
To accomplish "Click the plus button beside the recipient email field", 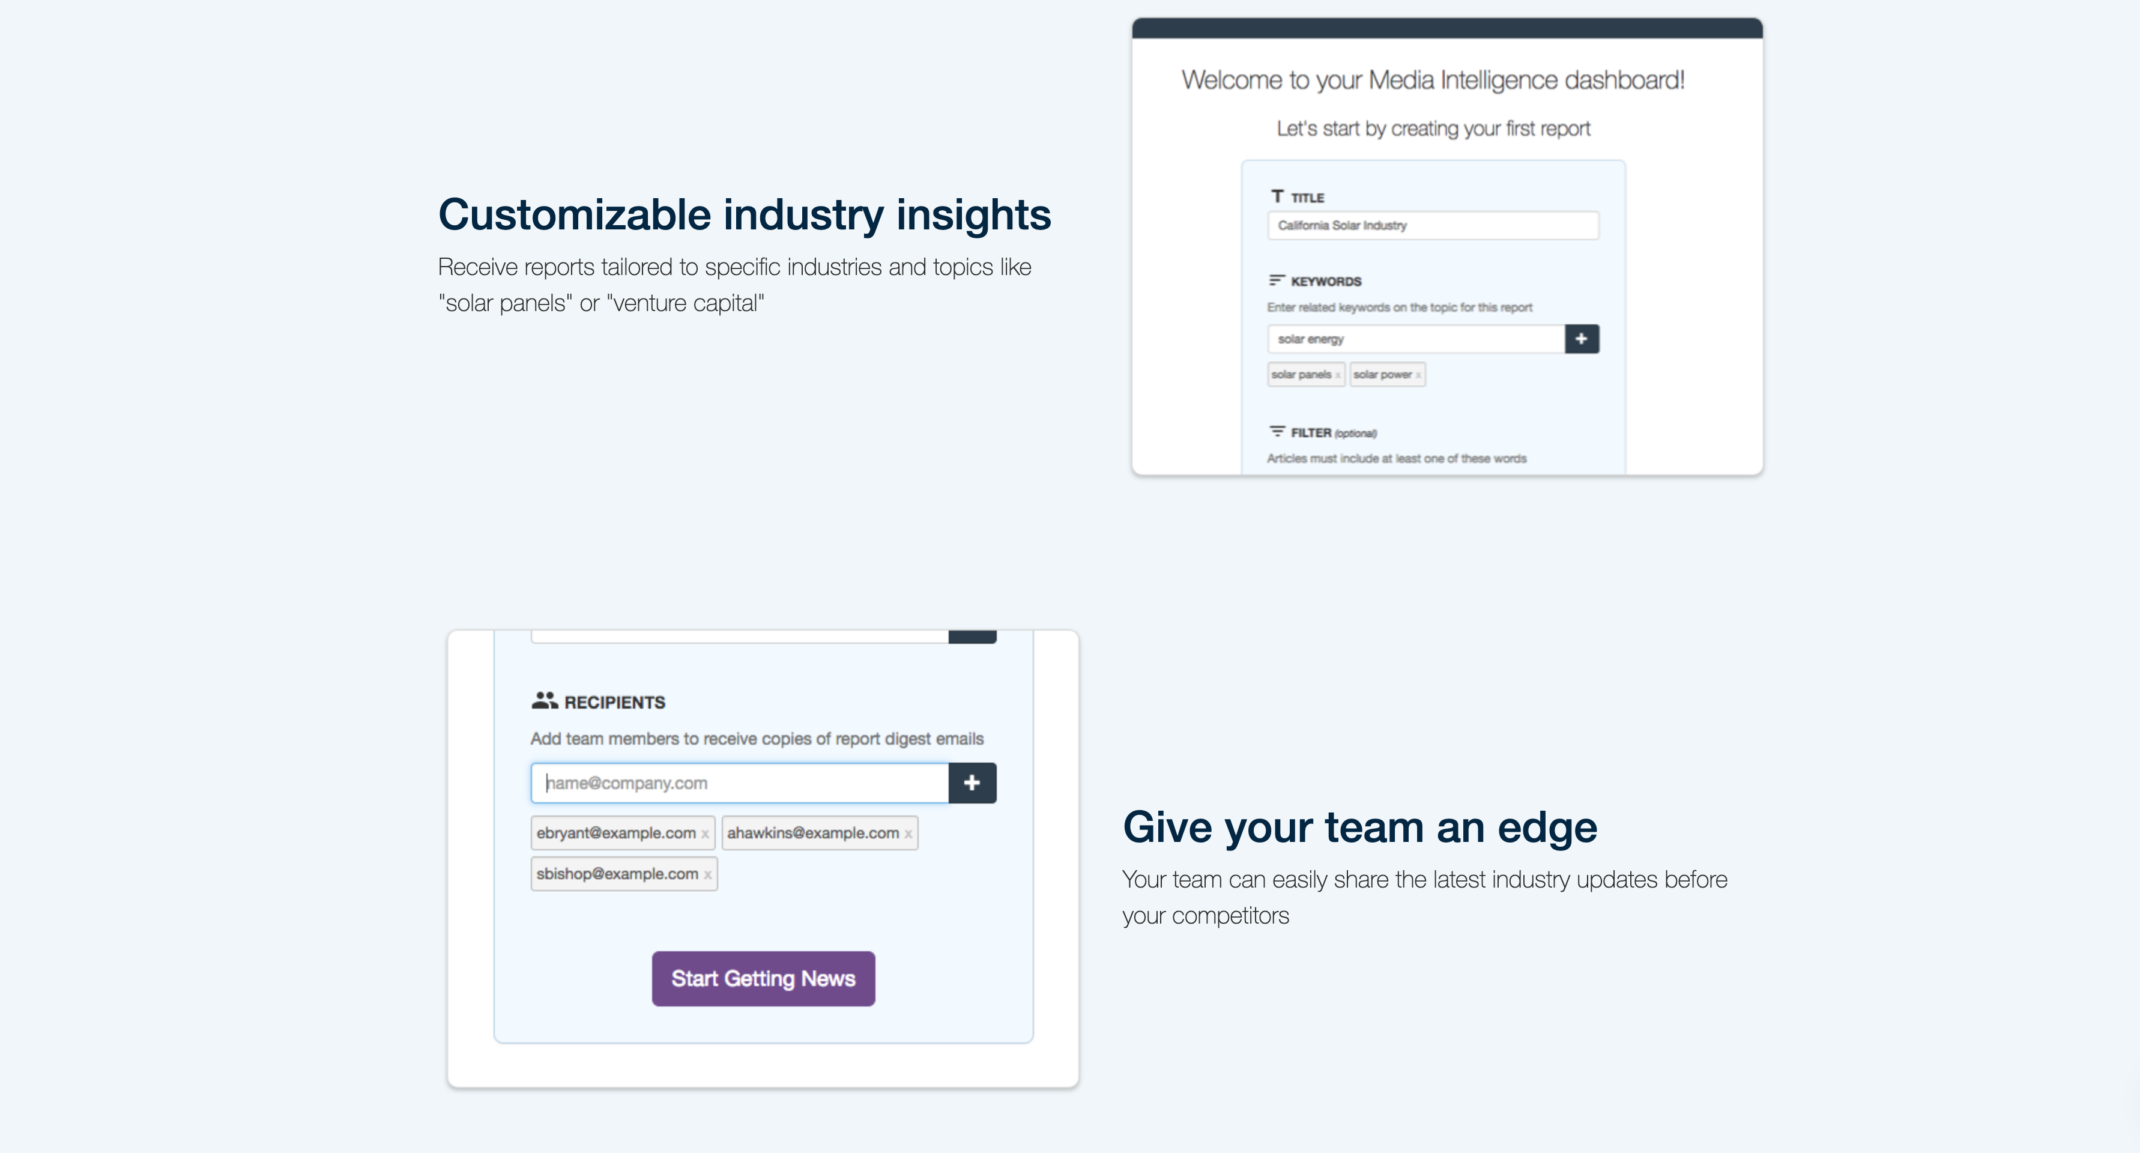I will 972,782.
